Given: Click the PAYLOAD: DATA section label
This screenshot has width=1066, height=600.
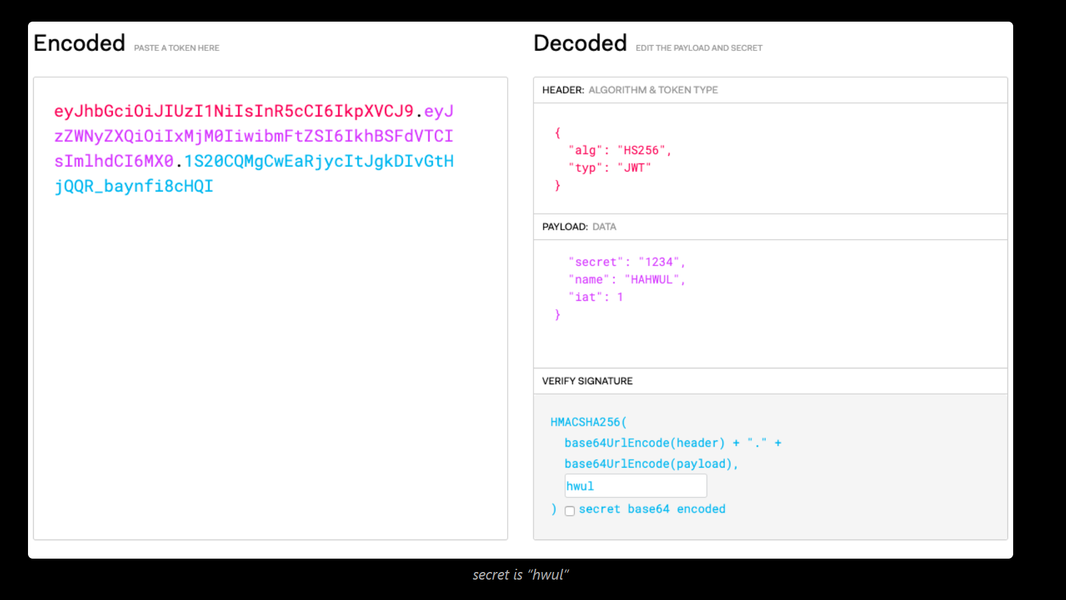Looking at the screenshot, I should coord(579,227).
